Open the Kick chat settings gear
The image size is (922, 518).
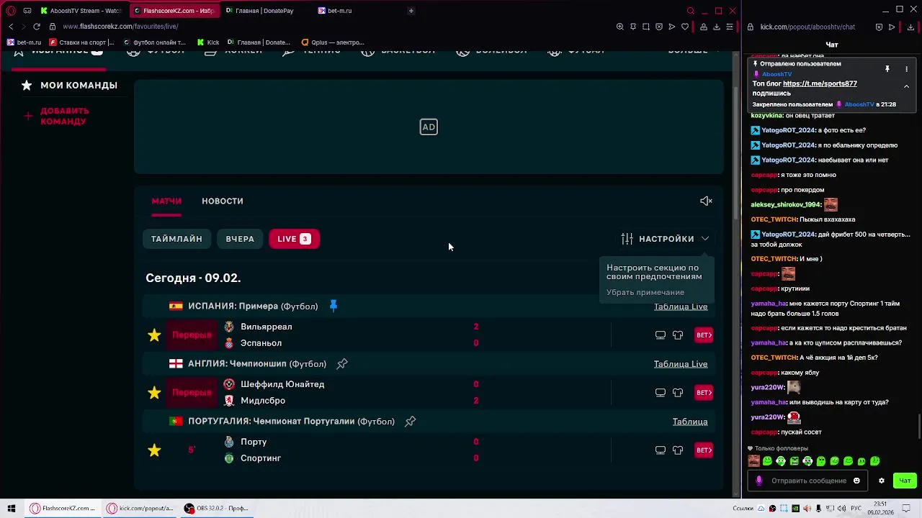click(881, 481)
